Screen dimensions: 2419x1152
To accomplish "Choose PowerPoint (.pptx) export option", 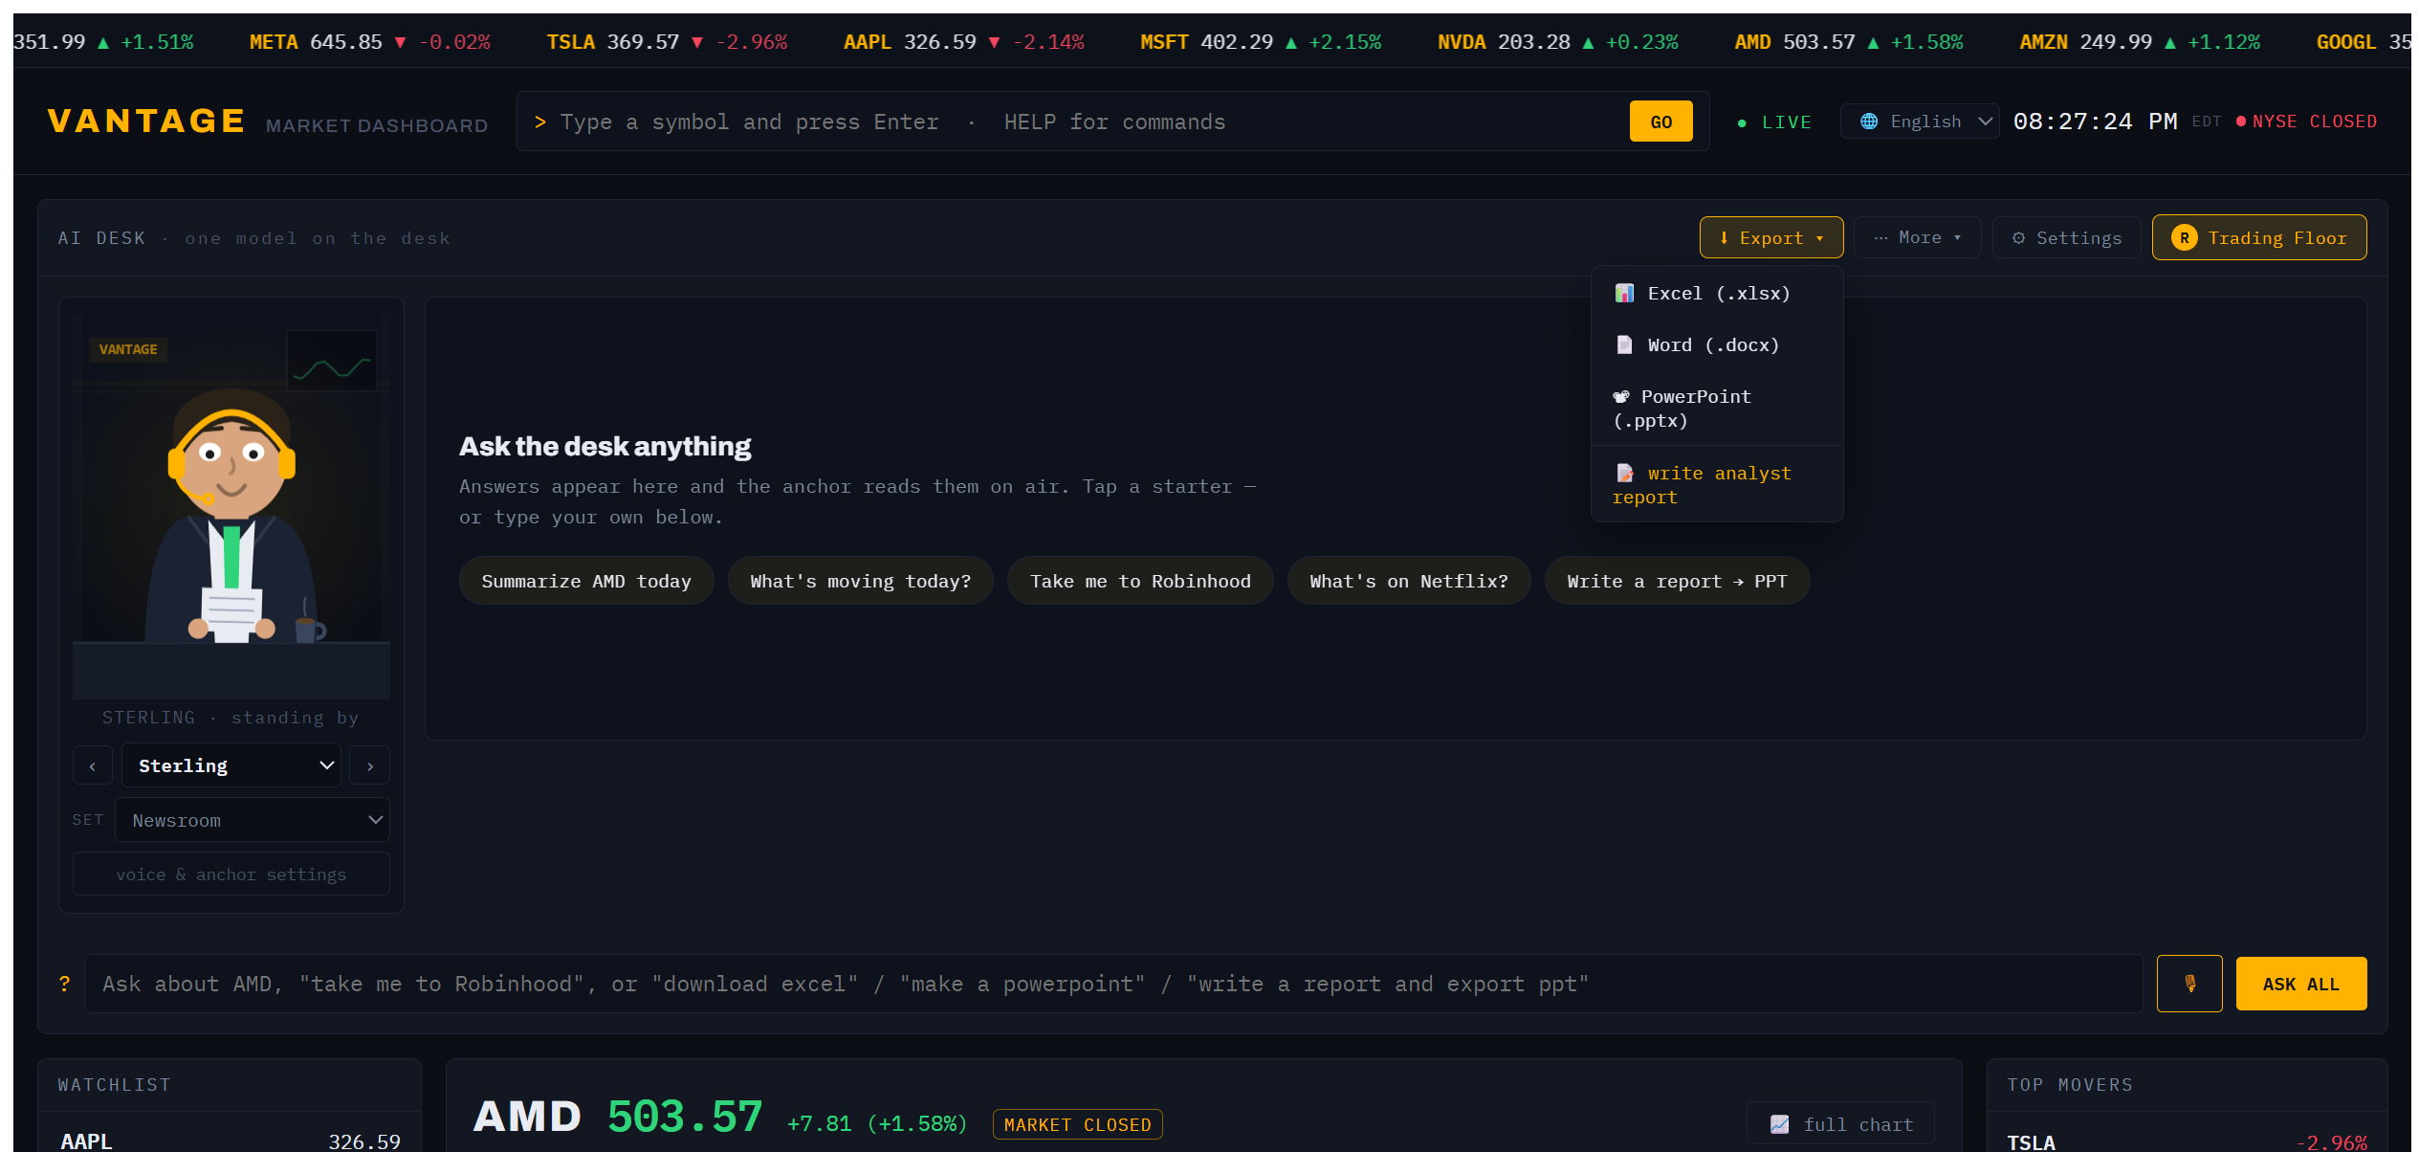I will 1717,409.
